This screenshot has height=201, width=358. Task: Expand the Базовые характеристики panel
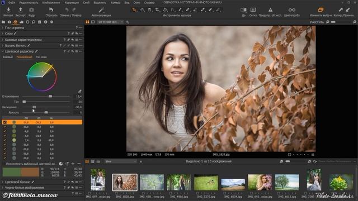(2, 40)
